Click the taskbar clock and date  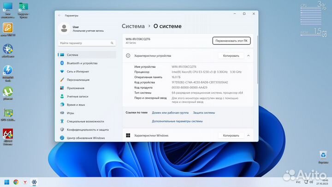click(x=322, y=182)
